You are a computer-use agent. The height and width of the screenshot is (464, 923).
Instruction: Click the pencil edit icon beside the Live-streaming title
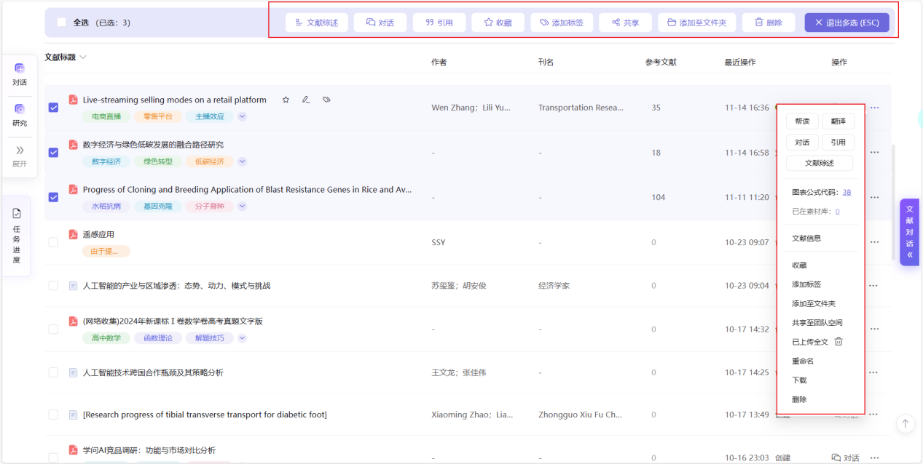point(306,100)
